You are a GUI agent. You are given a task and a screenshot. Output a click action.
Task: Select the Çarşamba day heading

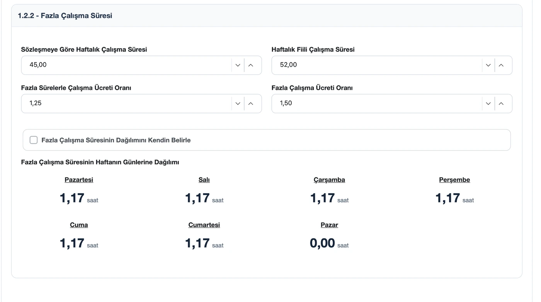tap(329, 180)
